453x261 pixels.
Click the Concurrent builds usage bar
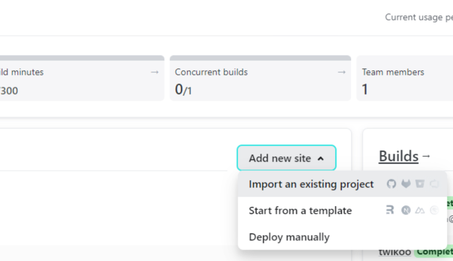(x=260, y=58)
